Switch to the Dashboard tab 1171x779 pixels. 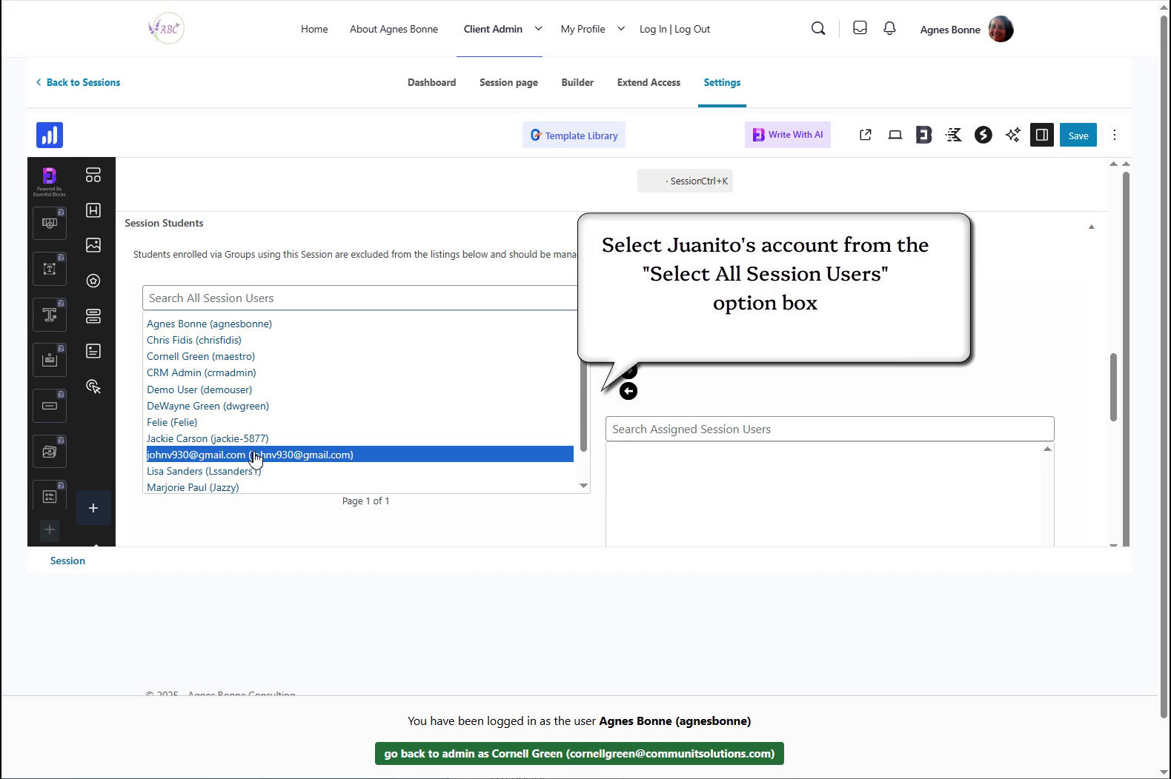(431, 82)
